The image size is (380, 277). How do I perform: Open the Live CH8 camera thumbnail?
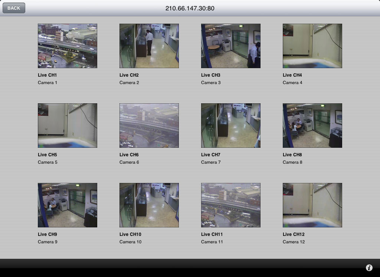[x=312, y=125]
